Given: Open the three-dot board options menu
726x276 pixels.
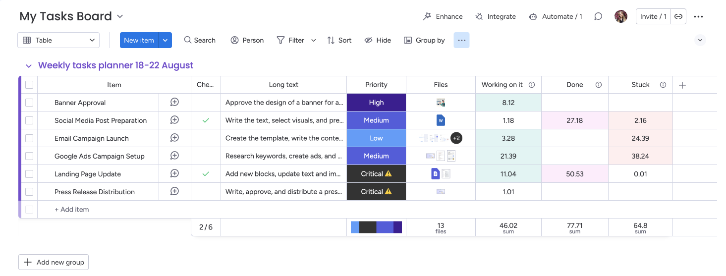Looking at the screenshot, I should [x=698, y=16].
